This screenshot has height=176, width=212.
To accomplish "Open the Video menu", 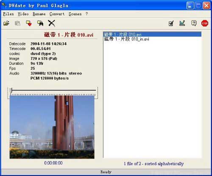I will (x=23, y=14).
